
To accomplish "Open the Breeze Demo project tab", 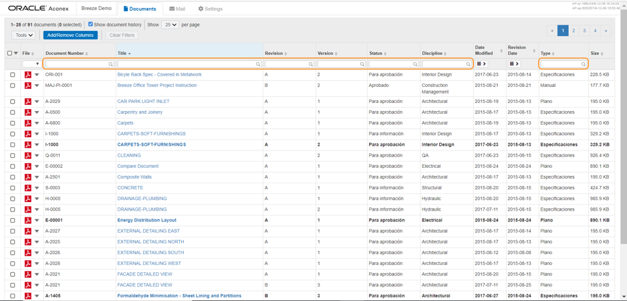I will 96,9.
